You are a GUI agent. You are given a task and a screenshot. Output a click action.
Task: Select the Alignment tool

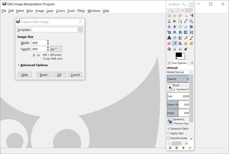(x=180, y=27)
